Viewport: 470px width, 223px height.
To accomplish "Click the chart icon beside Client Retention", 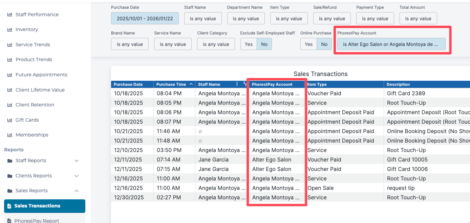I will click(10, 105).
